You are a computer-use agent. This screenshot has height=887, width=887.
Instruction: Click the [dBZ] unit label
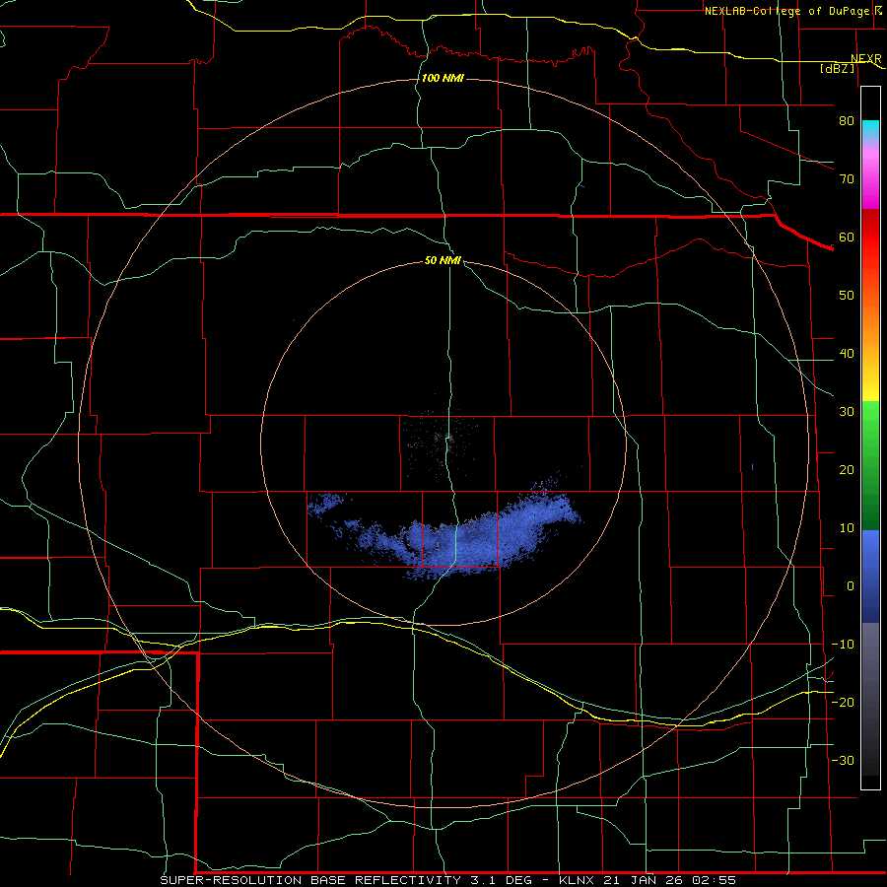coord(838,69)
